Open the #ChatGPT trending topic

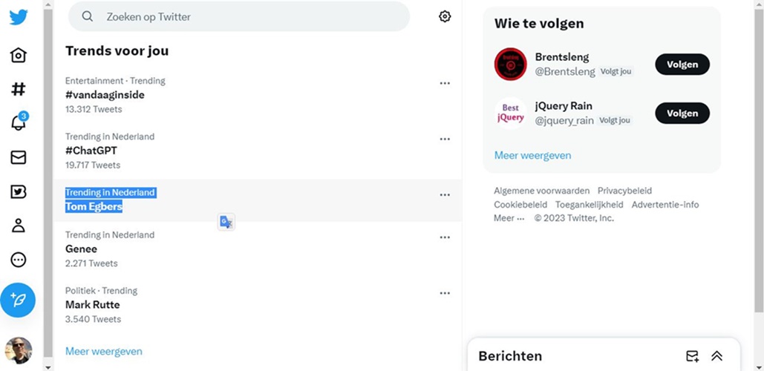click(x=257, y=151)
